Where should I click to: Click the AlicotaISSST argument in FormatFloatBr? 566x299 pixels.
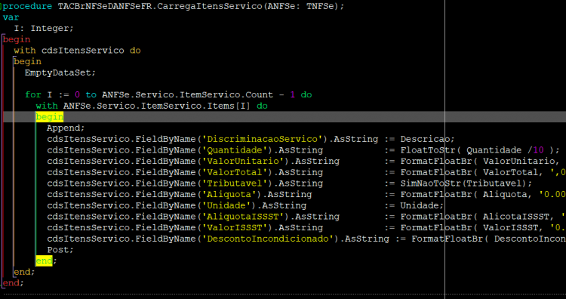pos(516,217)
